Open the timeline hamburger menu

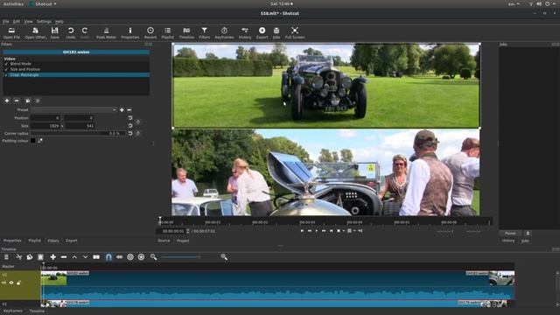click(x=6, y=256)
